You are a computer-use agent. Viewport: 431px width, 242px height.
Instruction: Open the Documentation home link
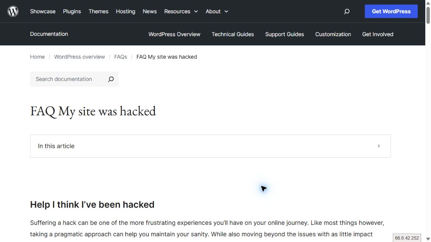(49, 34)
